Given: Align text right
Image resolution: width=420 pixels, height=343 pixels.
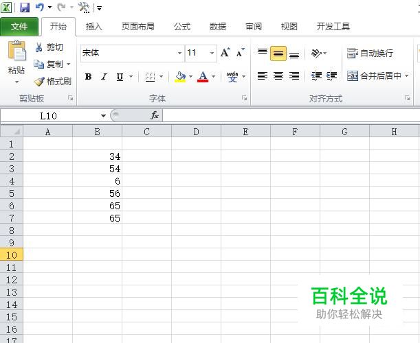Looking at the screenshot, I should (294, 76).
